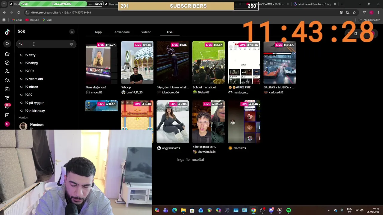This screenshot has height=215, width=383.
Task: Open a new browser tab with plus button
Action: (342, 4)
